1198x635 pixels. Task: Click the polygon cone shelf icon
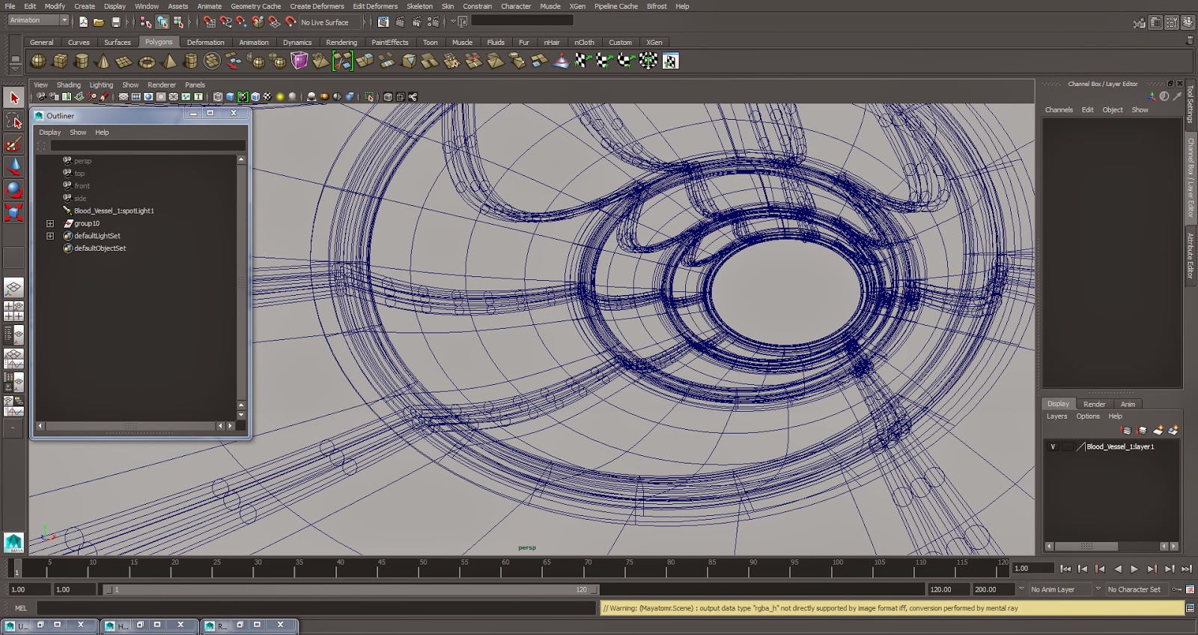point(103,61)
